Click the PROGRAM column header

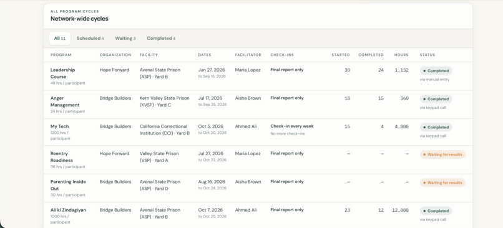tap(61, 55)
